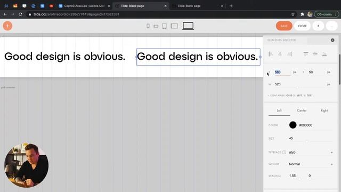Screen dimensions: 341x192
Task: Expand the Container grid settings
Action: pos(290,95)
